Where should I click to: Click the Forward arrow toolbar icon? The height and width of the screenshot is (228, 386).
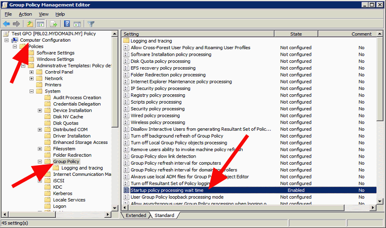click(x=16, y=24)
